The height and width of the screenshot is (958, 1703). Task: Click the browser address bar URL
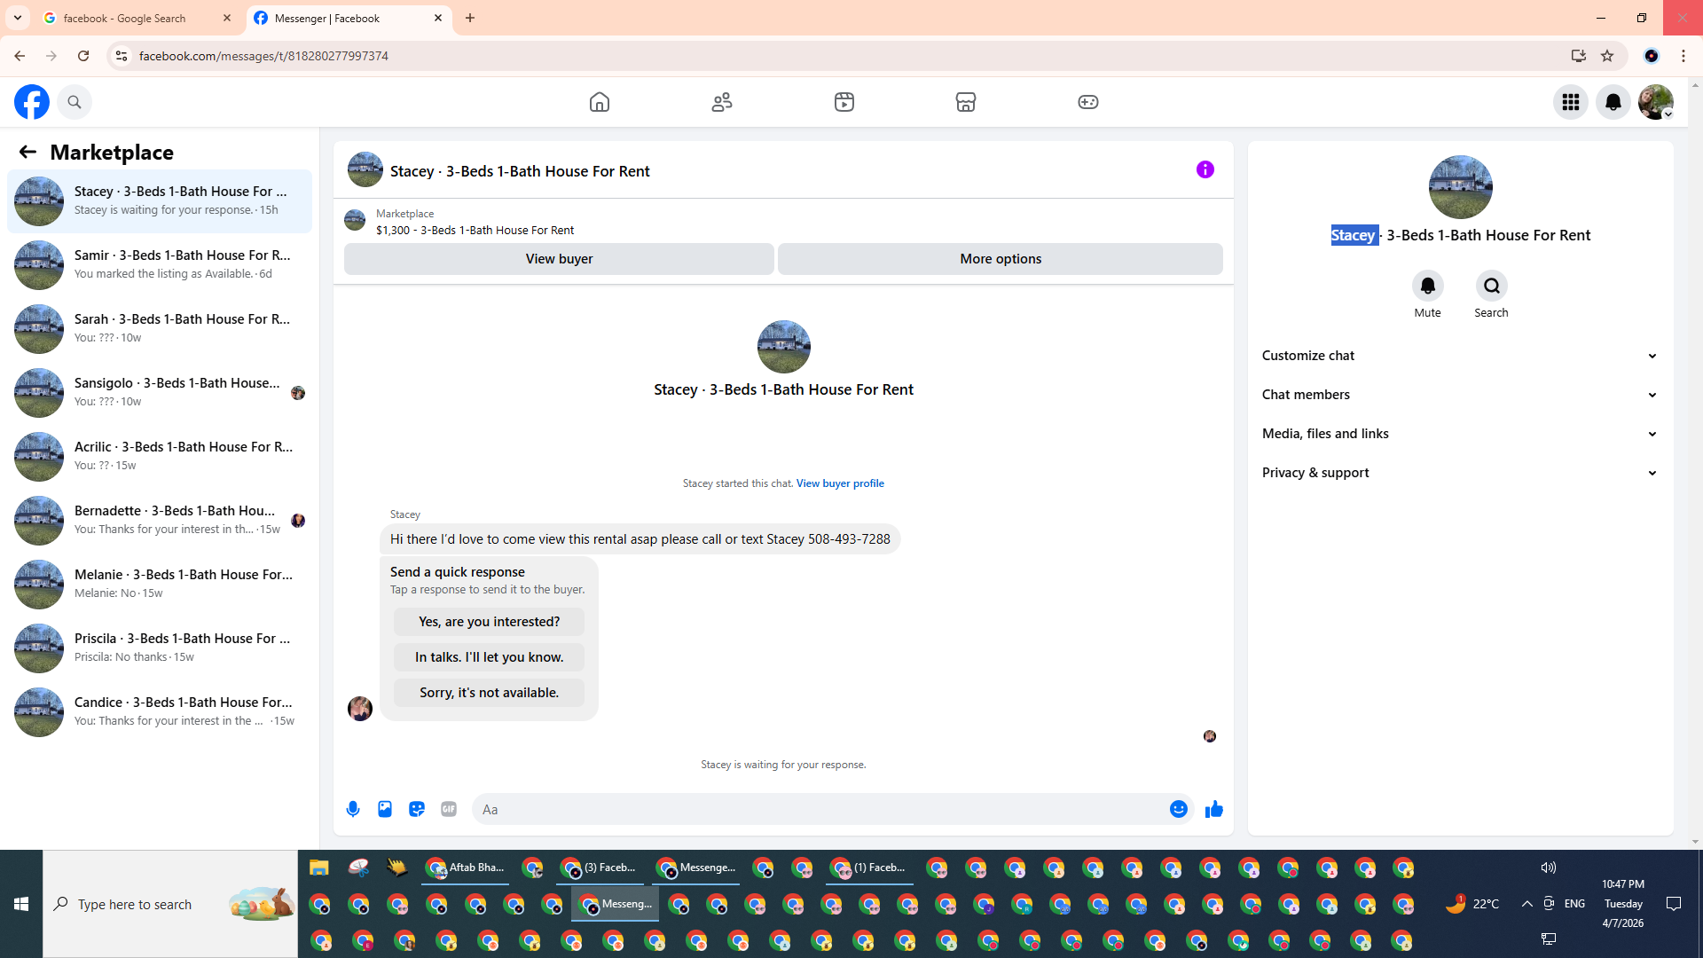point(263,56)
